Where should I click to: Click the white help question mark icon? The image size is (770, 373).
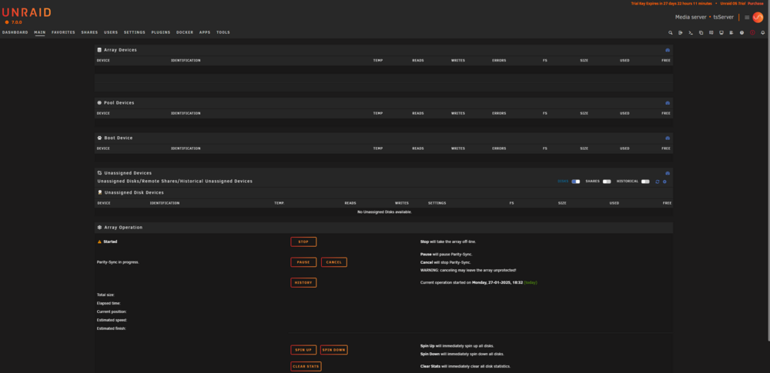(x=742, y=32)
